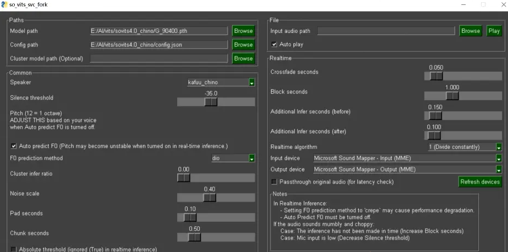Screen dimensions: 508x252
Task: Click the 'Realtime algorithm' label
Action: pos(294,147)
